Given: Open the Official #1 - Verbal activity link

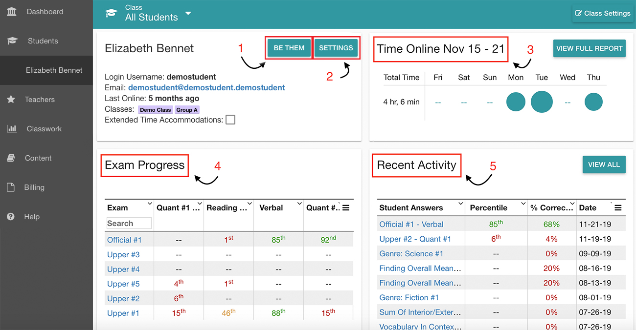Looking at the screenshot, I should [x=411, y=224].
